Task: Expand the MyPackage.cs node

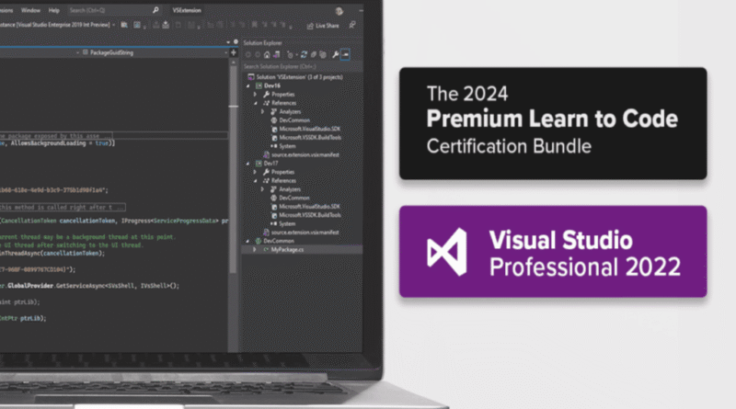Action: [255, 249]
